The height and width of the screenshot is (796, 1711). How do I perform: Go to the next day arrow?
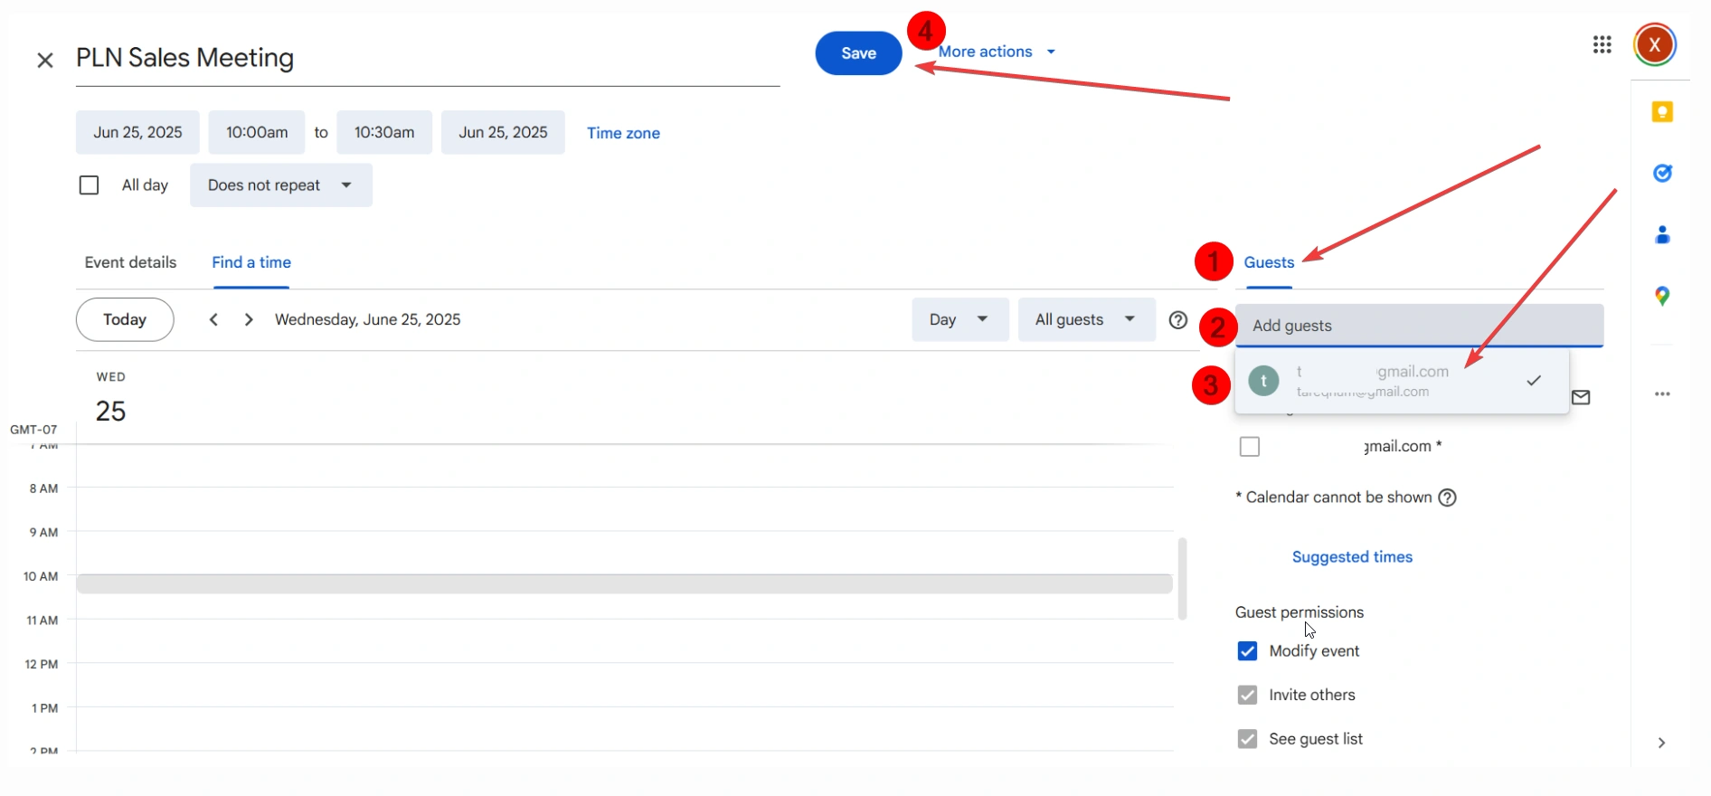pos(249,319)
